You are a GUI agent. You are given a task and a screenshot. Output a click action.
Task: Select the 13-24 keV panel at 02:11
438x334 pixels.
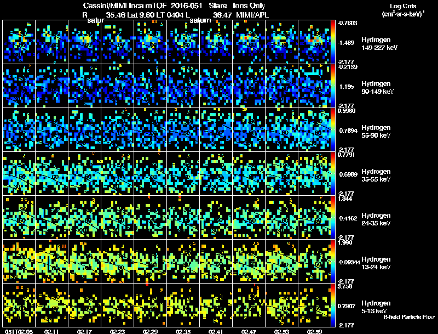point(51,262)
